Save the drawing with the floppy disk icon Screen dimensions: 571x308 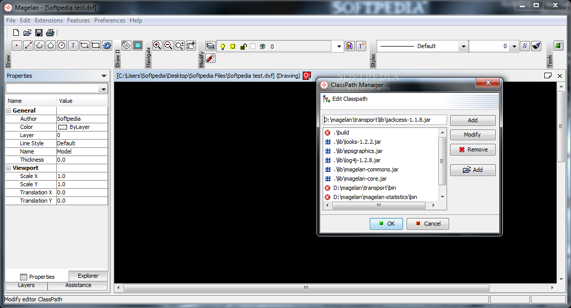click(38, 33)
